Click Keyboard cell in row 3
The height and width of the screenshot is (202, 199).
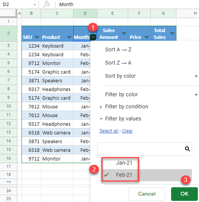tap(57, 46)
